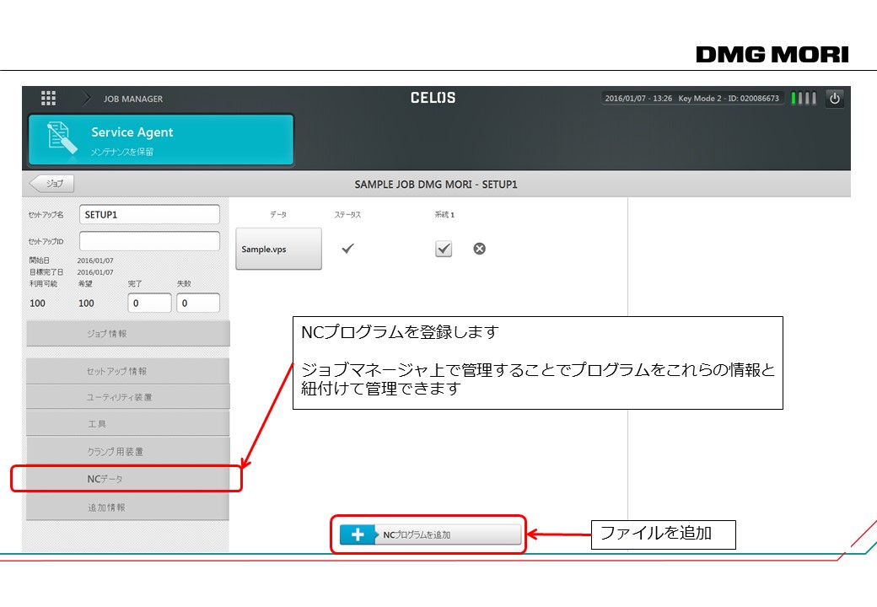This screenshot has width=877, height=607.
Task: Select the NCデータ section
Action: [128, 479]
